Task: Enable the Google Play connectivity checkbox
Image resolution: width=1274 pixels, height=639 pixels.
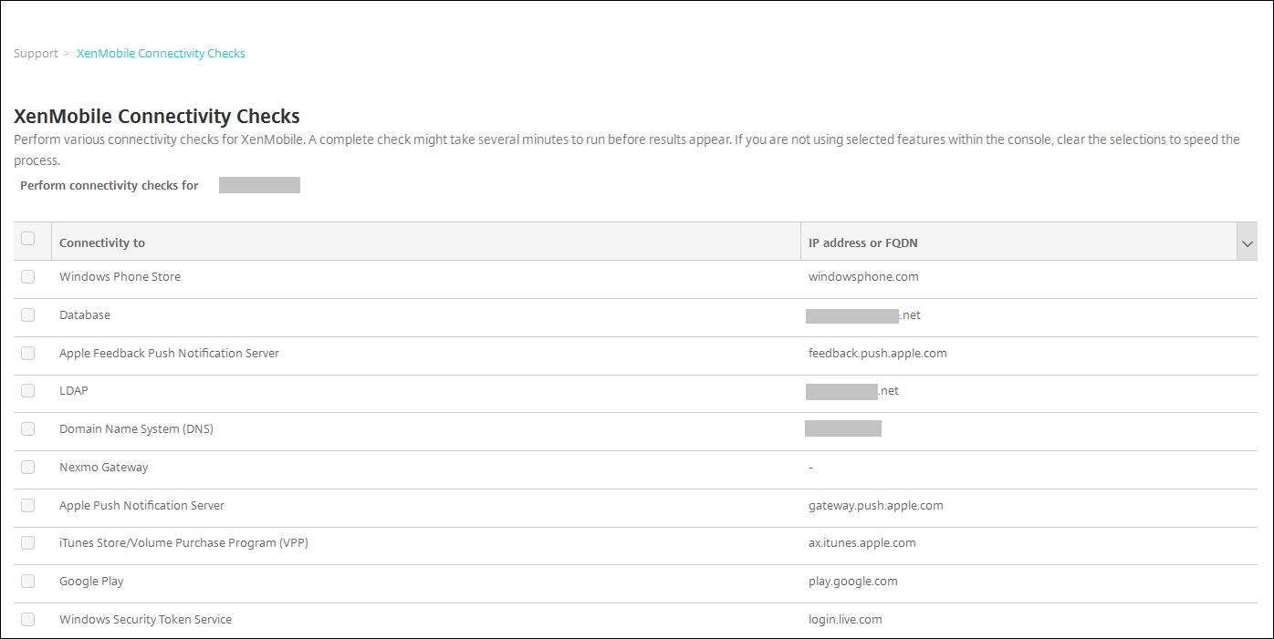Action: (x=28, y=582)
